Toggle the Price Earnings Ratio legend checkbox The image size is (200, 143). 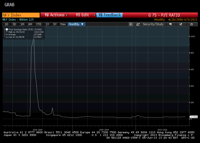tap(7, 29)
